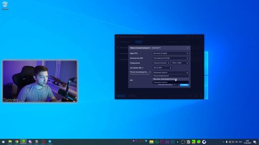Click the instance count input field
Image resolution: width=259 pixels, height=145 pixels.
point(176,85)
